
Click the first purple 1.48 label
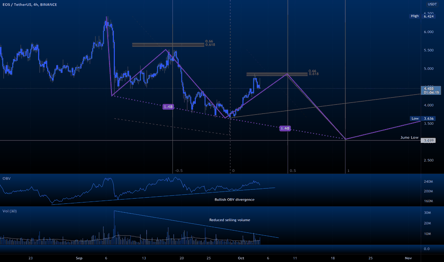pos(168,107)
